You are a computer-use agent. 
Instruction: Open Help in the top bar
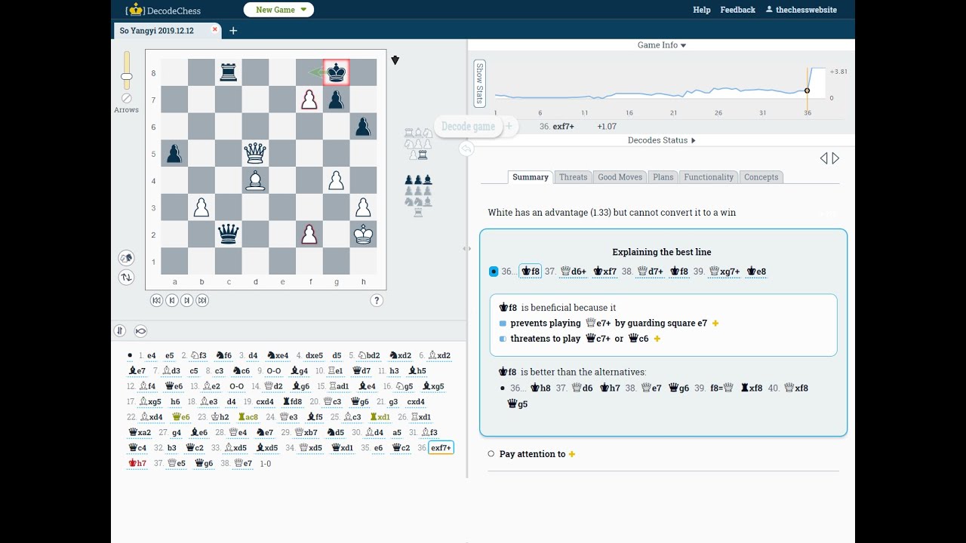(x=702, y=10)
